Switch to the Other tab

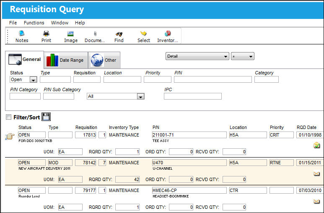tap(104, 60)
